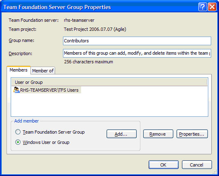Click the question mark help icon
This screenshot has height=176, width=219.
click(203, 7)
